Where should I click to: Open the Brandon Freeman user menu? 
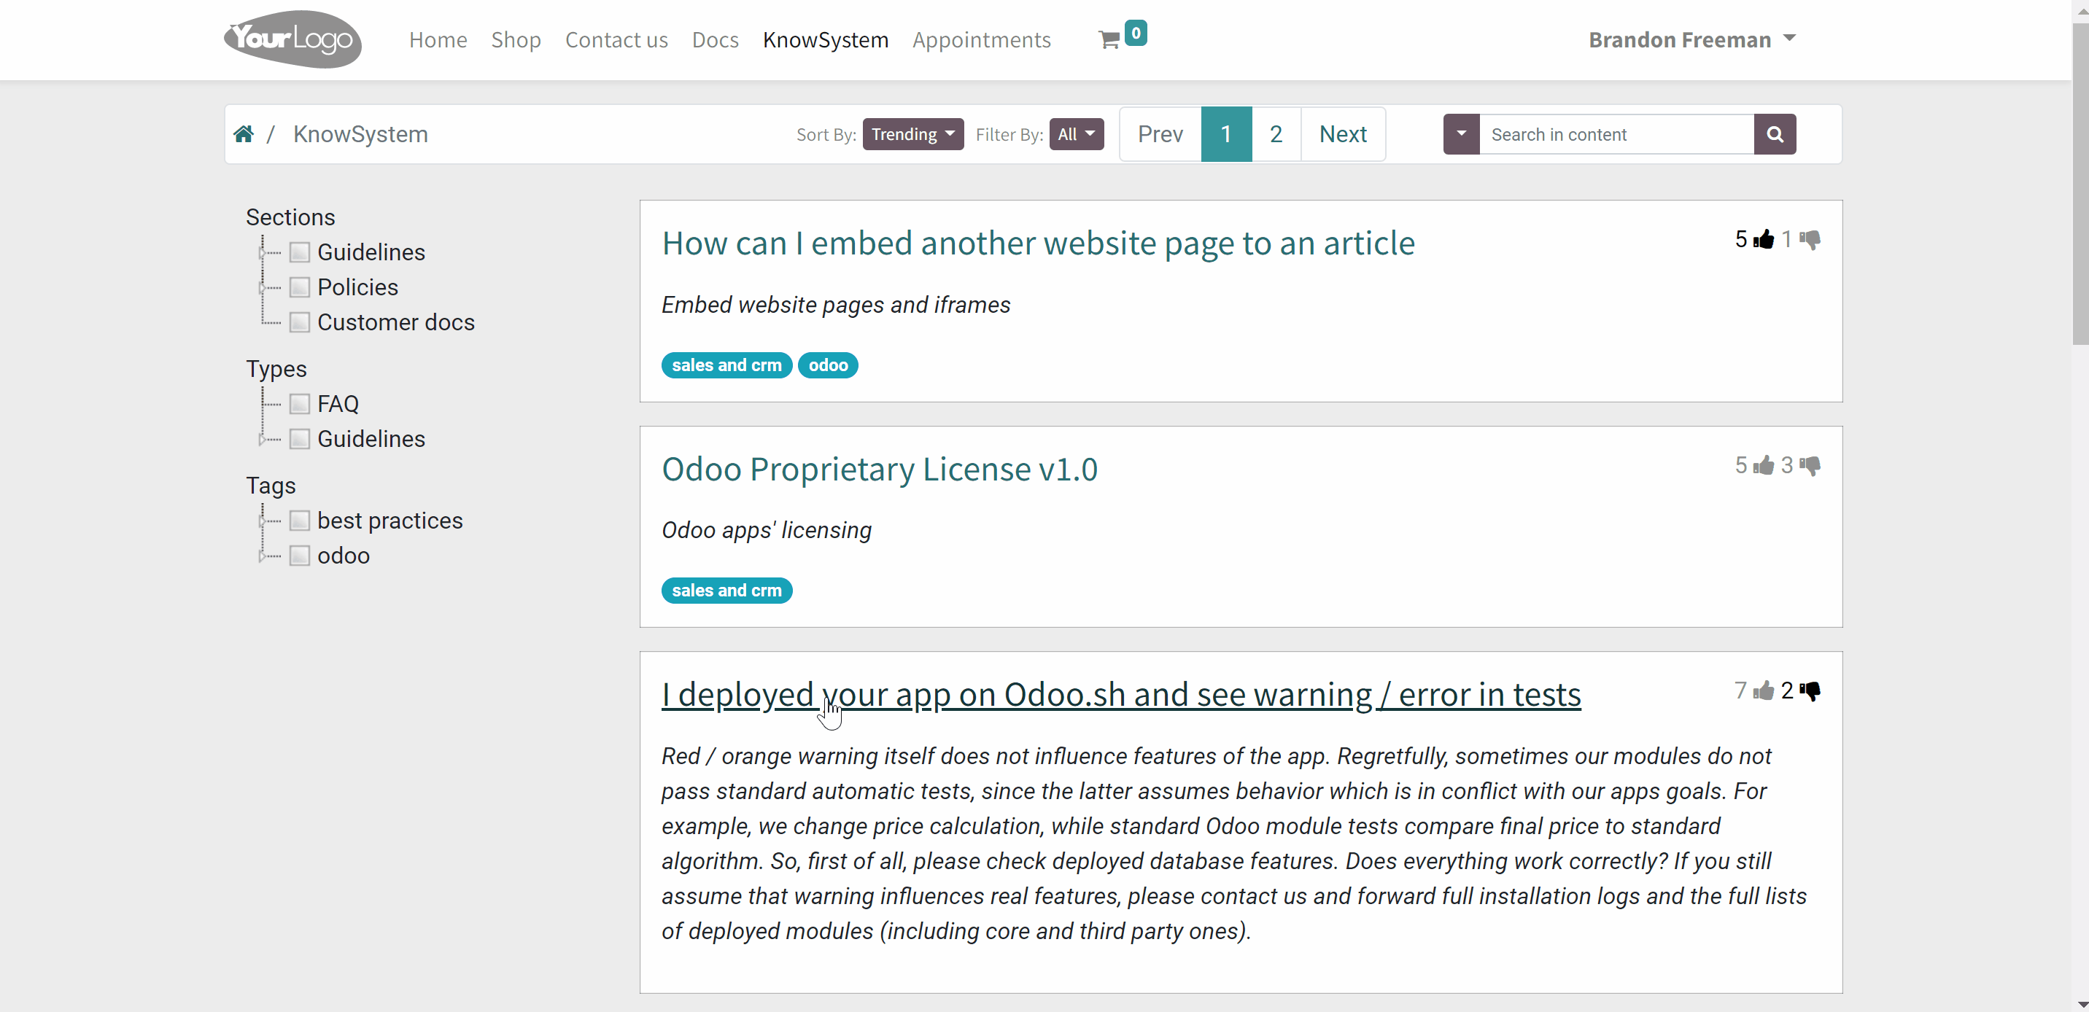pos(1691,39)
